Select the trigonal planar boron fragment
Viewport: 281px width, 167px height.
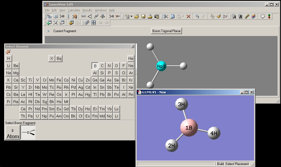point(28,132)
